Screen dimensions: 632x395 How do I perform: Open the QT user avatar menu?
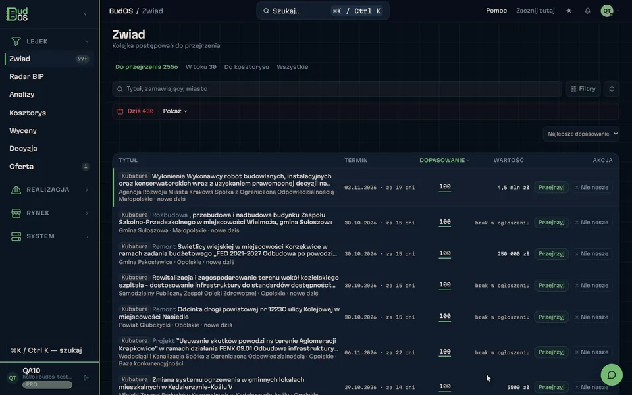click(606, 11)
